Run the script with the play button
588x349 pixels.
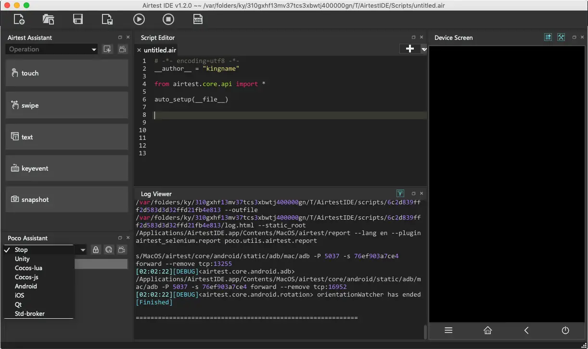139,19
